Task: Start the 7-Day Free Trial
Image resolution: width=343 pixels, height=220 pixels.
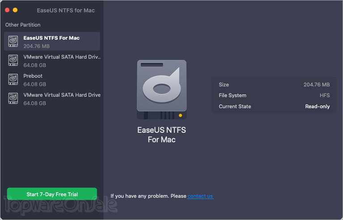Action: (52, 194)
